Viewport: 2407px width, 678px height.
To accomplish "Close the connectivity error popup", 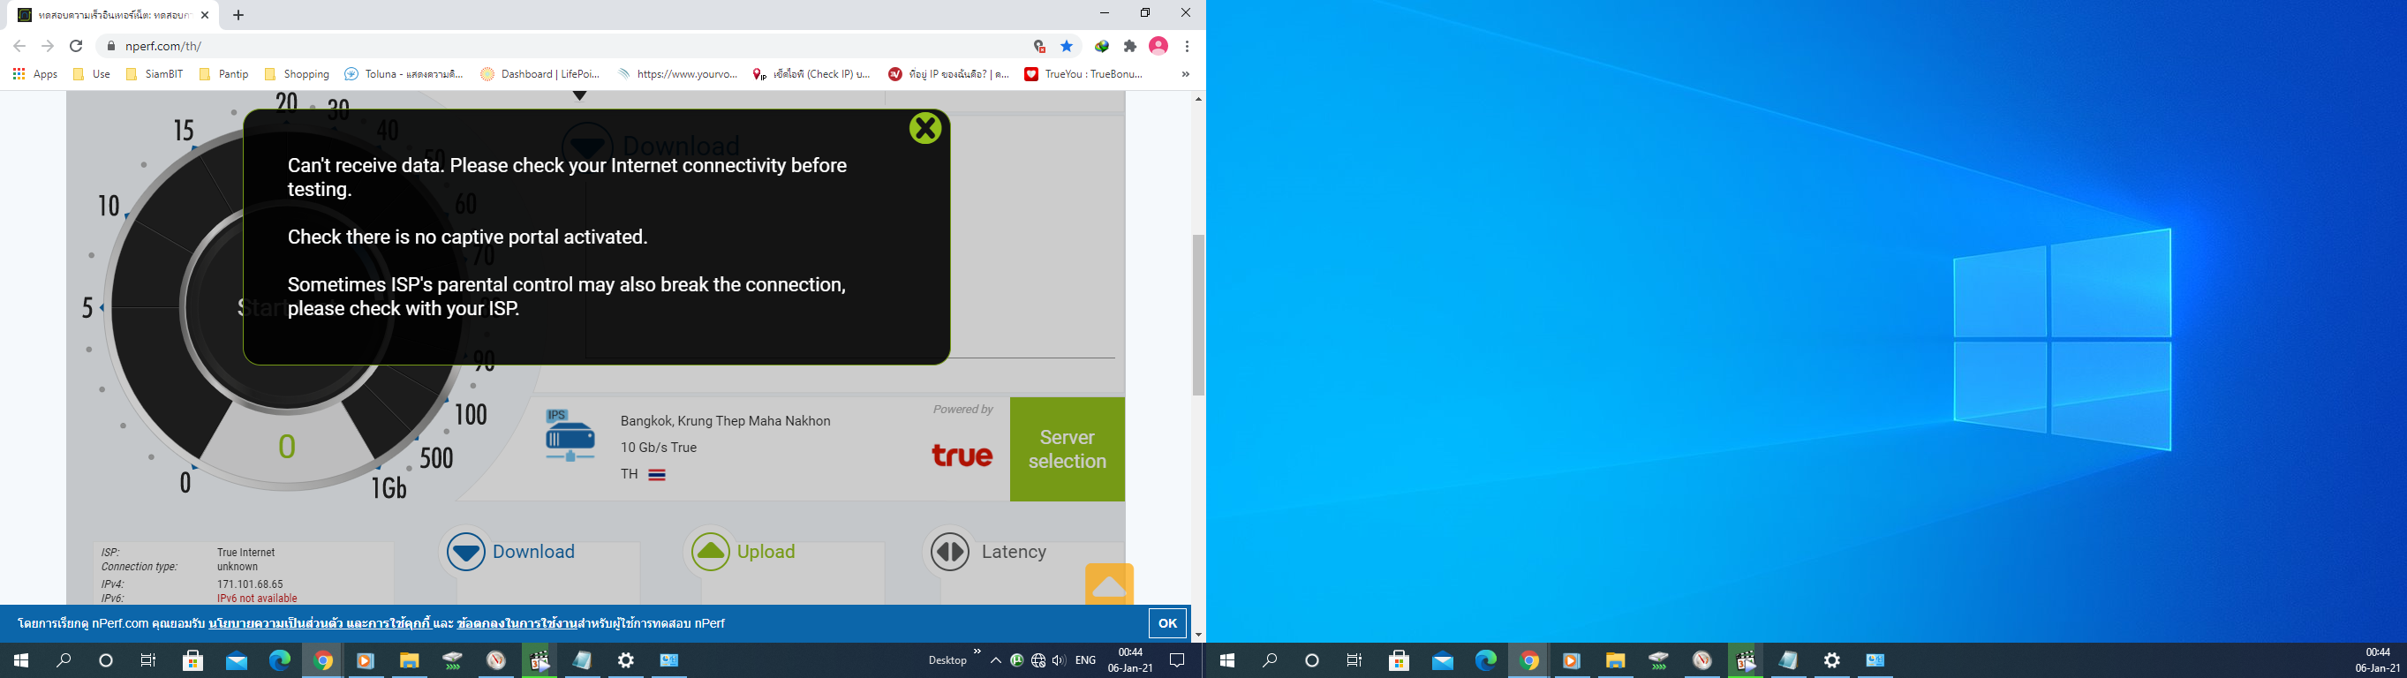I will (925, 128).
